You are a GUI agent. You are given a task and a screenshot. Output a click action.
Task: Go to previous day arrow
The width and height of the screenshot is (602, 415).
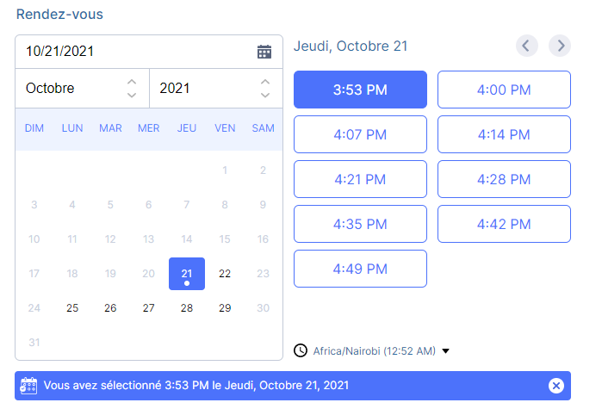click(x=527, y=46)
